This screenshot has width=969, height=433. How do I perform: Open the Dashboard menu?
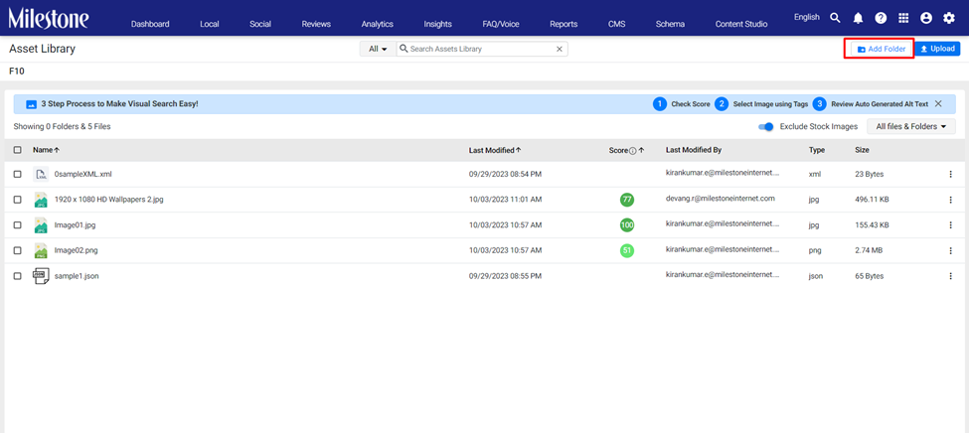point(150,24)
